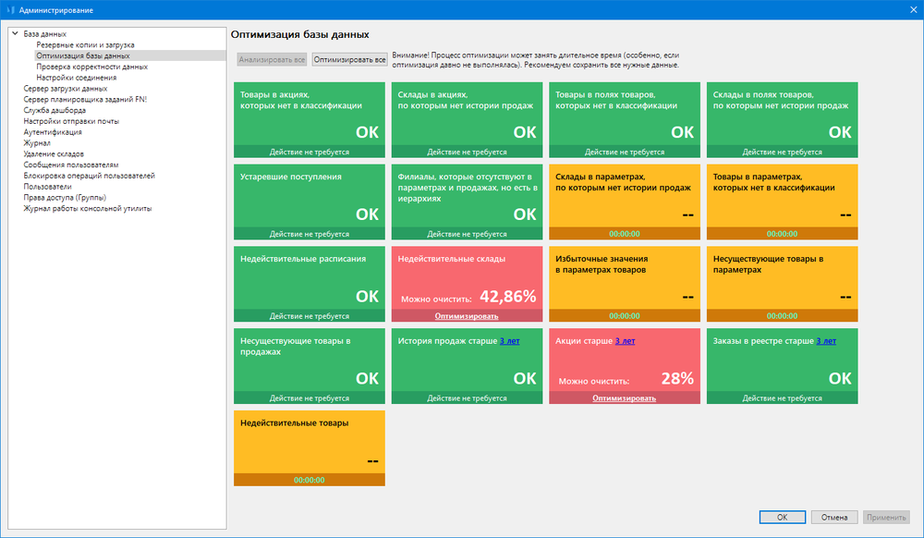Click the Недействительные товары orange tile

(308, 444)
